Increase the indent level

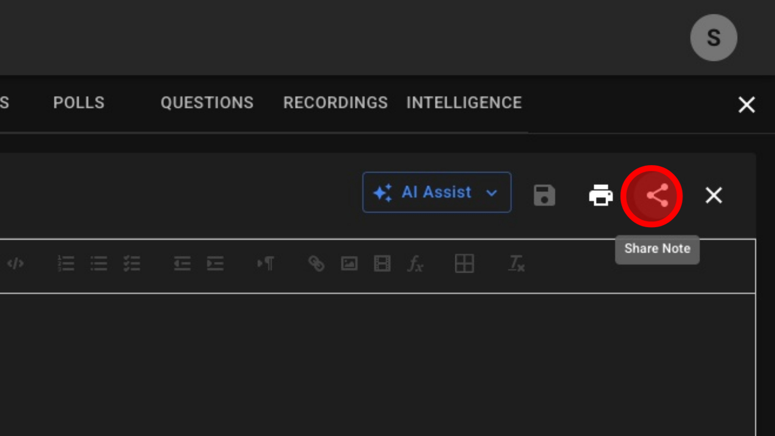[x=215, y=263]
